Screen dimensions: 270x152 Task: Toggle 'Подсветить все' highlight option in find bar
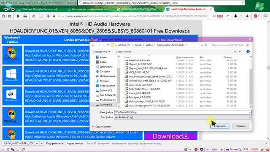pyautogui.click(x=54, y=144)
